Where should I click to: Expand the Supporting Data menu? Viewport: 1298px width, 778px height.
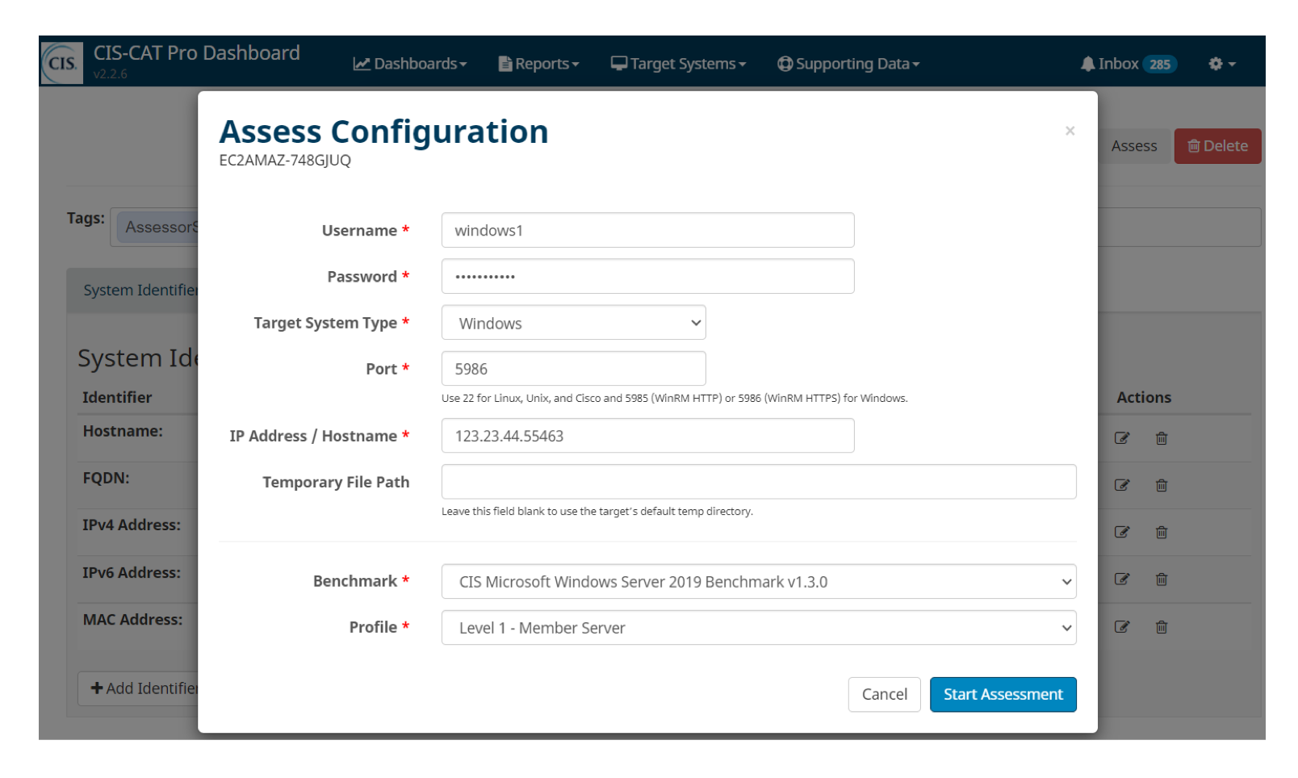[x=848, y=64]
